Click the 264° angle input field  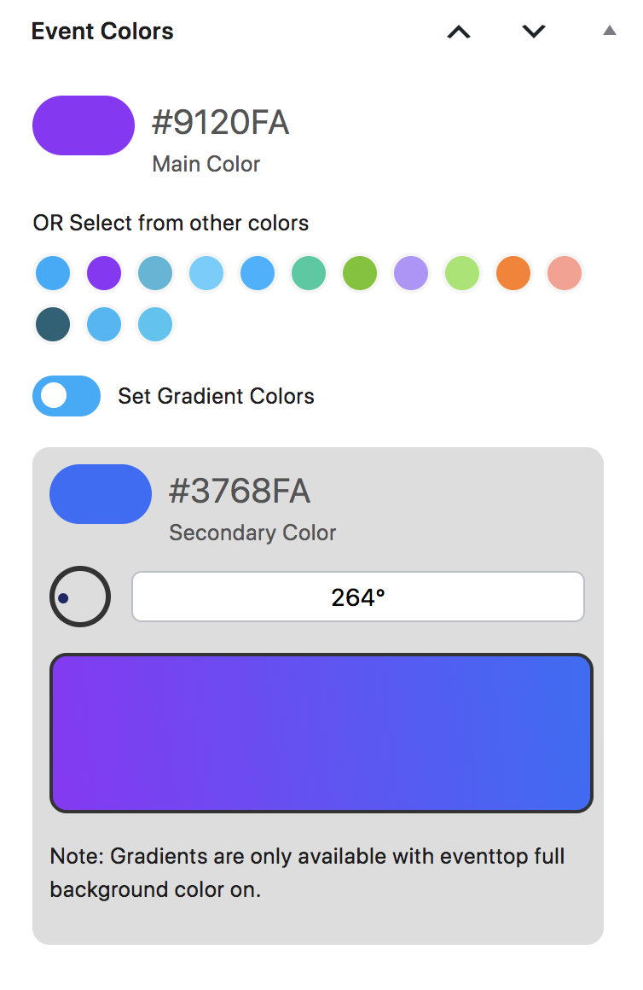point(357,597)
